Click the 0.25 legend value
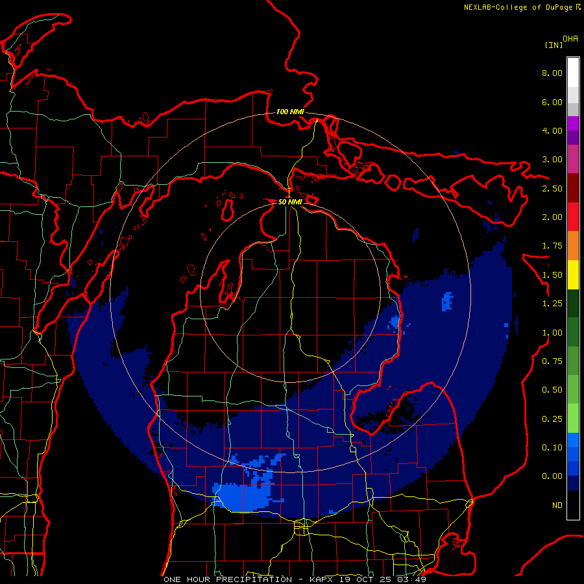This screenshot has width=584, height=584. pyautogui.click(x=552, y=419)
